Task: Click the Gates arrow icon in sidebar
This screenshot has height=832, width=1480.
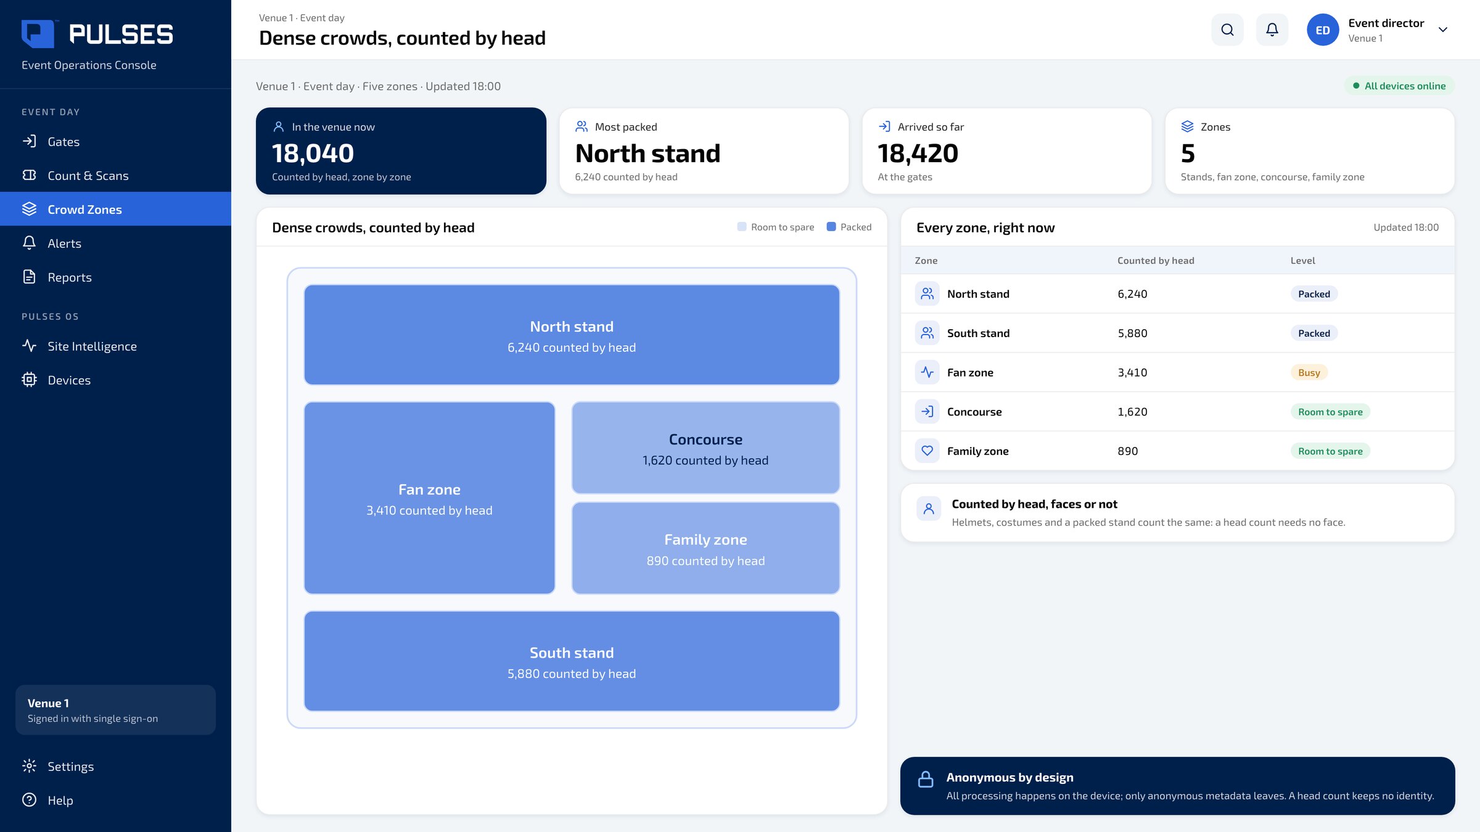Action: tap(29, 141)
